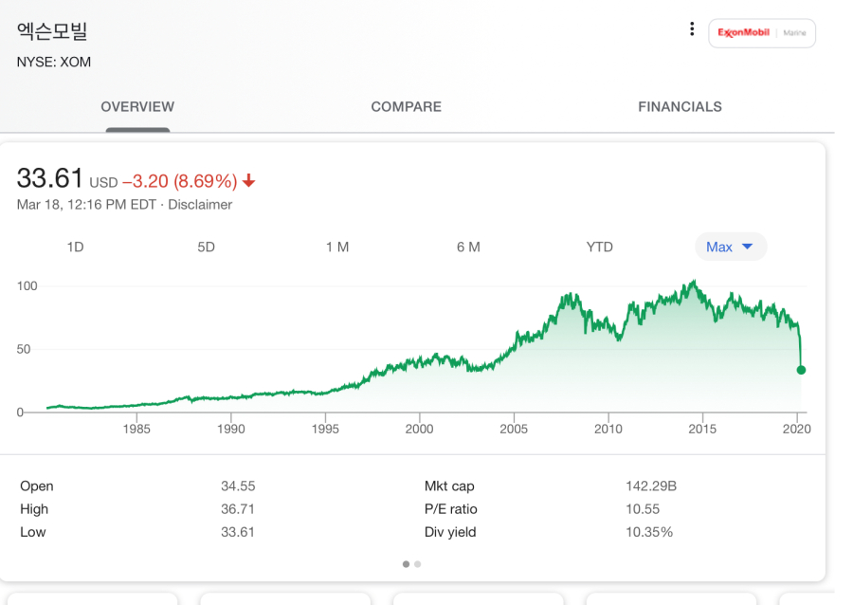Select the 5D chart range
This screenshot has width=853, height=605.
pyautogui.click(x=207, y=247)
